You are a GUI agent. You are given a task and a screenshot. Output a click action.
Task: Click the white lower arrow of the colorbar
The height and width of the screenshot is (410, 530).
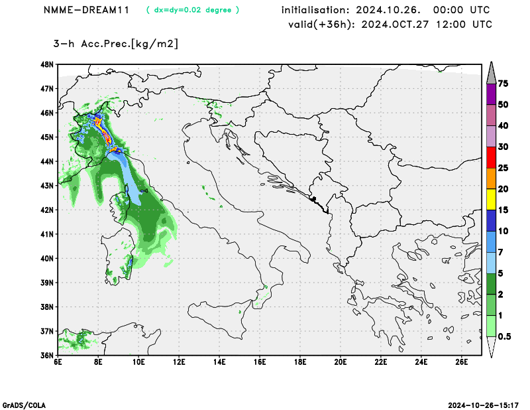pyautogui.click(x=491, y=347)
